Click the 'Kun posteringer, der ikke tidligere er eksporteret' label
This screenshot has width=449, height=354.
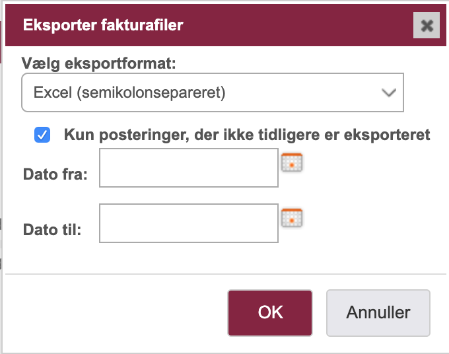[x=247, y=135]
